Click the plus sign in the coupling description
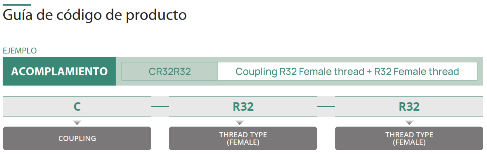 tap(369, 72)
